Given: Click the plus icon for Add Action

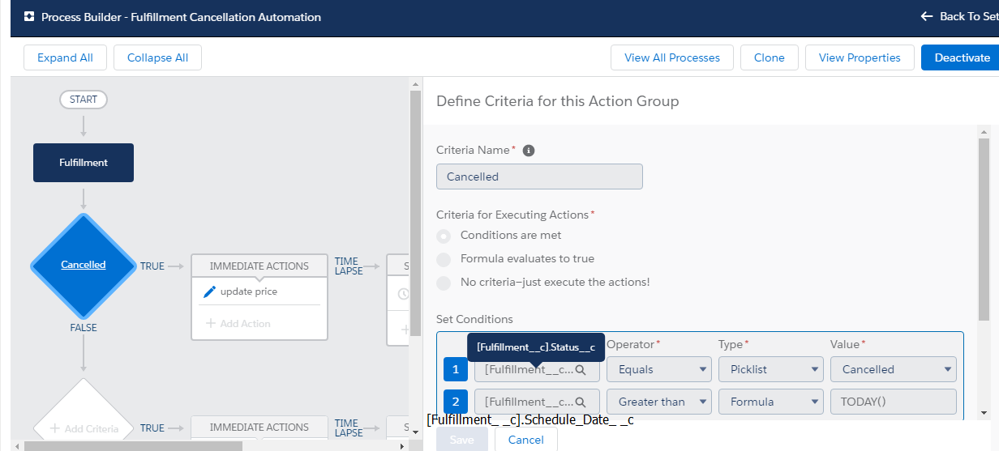Looking at the screenshot, I should coord(211,323).
